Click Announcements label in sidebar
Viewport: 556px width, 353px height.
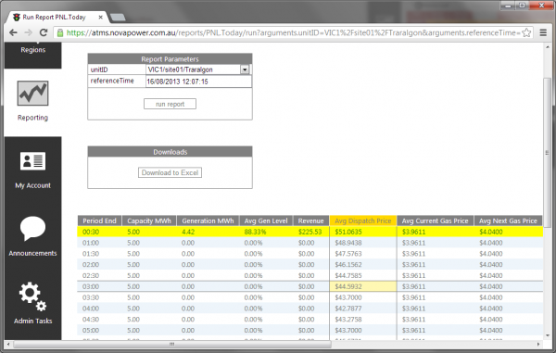click(x=32, y=253)
